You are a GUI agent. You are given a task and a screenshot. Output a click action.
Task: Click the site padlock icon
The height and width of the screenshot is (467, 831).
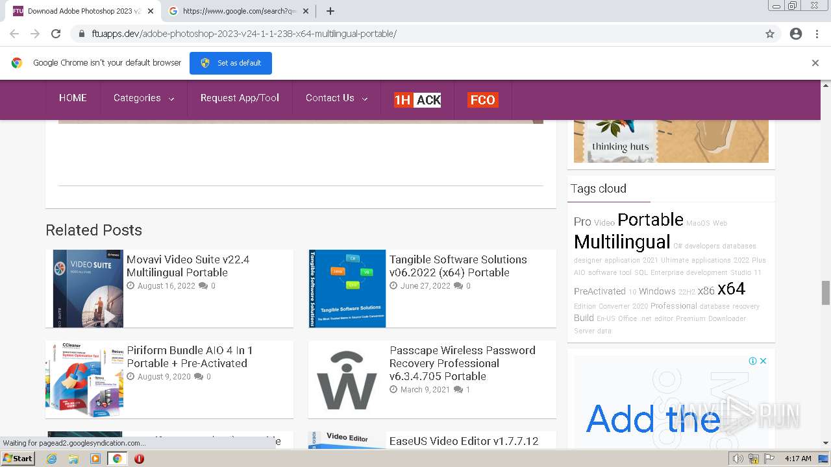pos(82,34)
